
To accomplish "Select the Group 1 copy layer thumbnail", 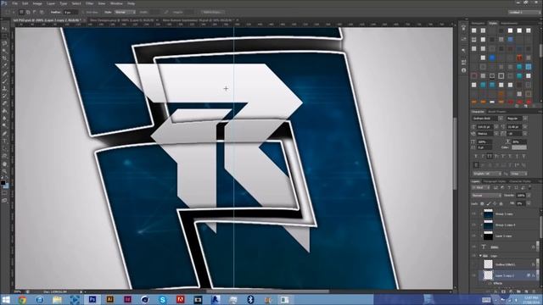I will pos(488,213).
